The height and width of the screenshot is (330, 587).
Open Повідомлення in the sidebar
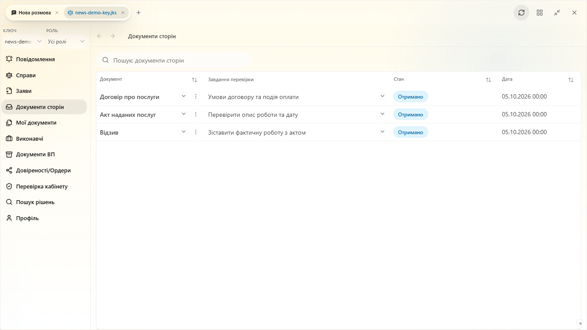pos(44,59)
